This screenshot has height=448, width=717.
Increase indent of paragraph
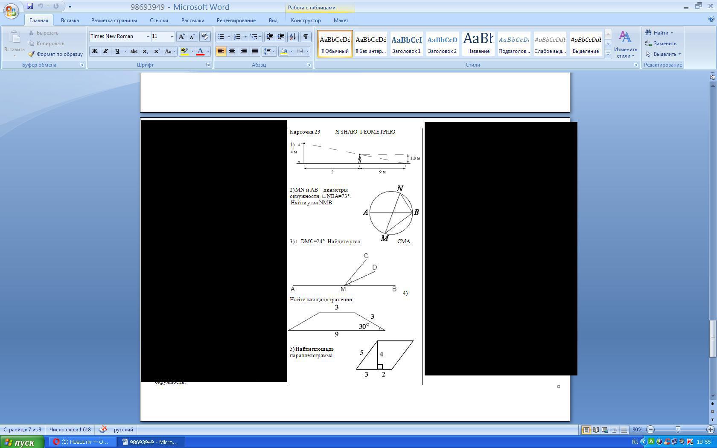click(280, 37)
